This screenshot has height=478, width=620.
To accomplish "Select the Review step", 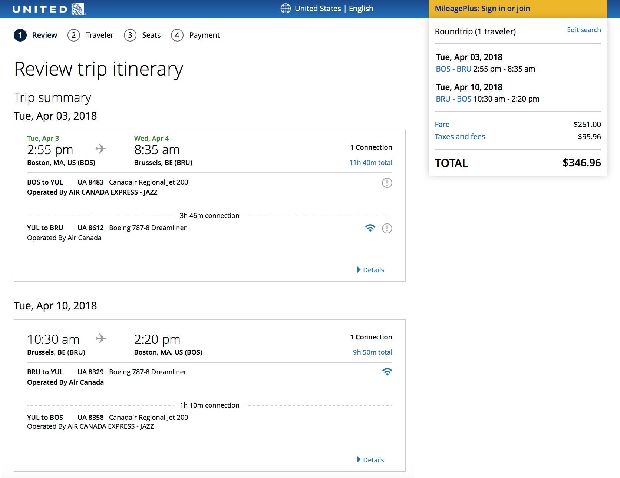I will coord(36,35).
